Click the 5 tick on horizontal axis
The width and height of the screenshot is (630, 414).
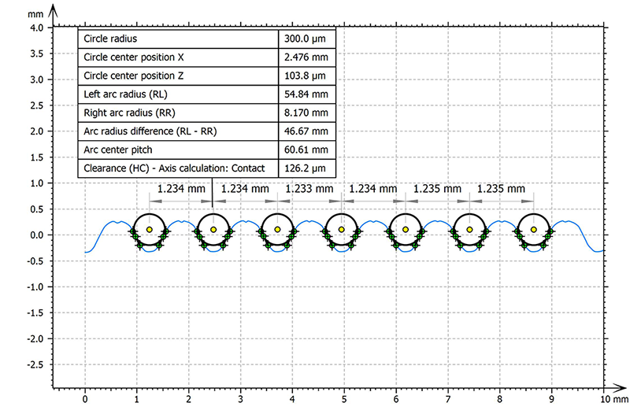(344, 399)
